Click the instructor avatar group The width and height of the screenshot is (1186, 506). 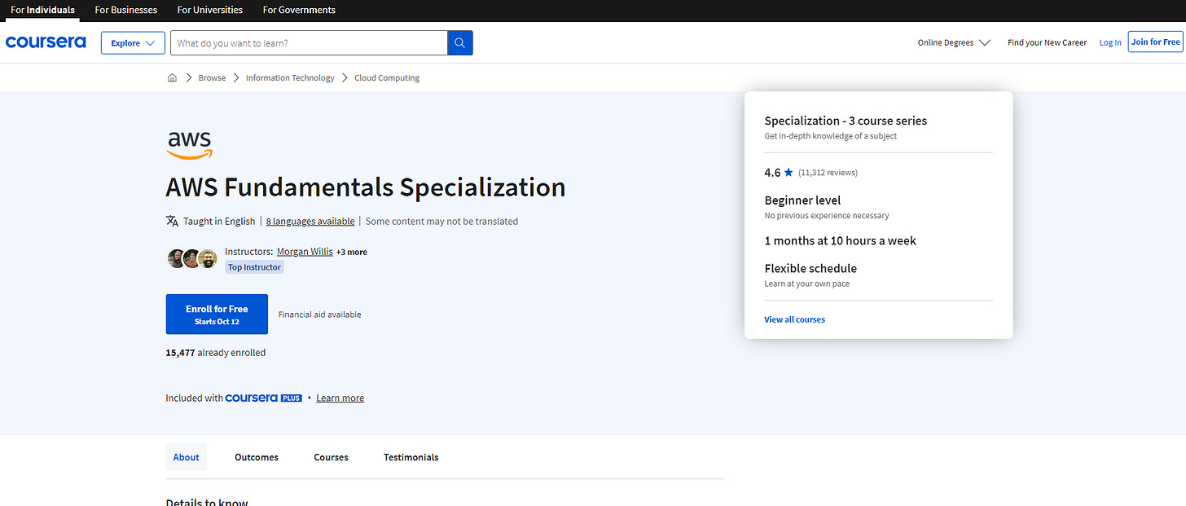tap(192, 258)
